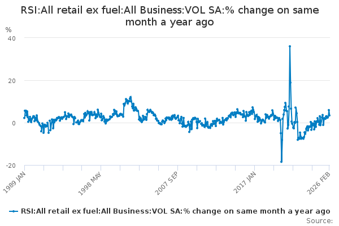Click the 2017 JAN axis label

tap(245, 182)
